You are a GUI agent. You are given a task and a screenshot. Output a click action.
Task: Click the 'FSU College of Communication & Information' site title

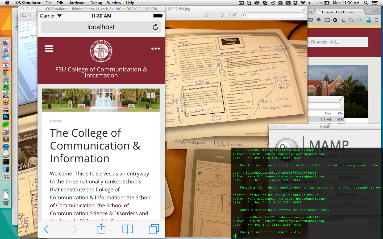[101, 72]
